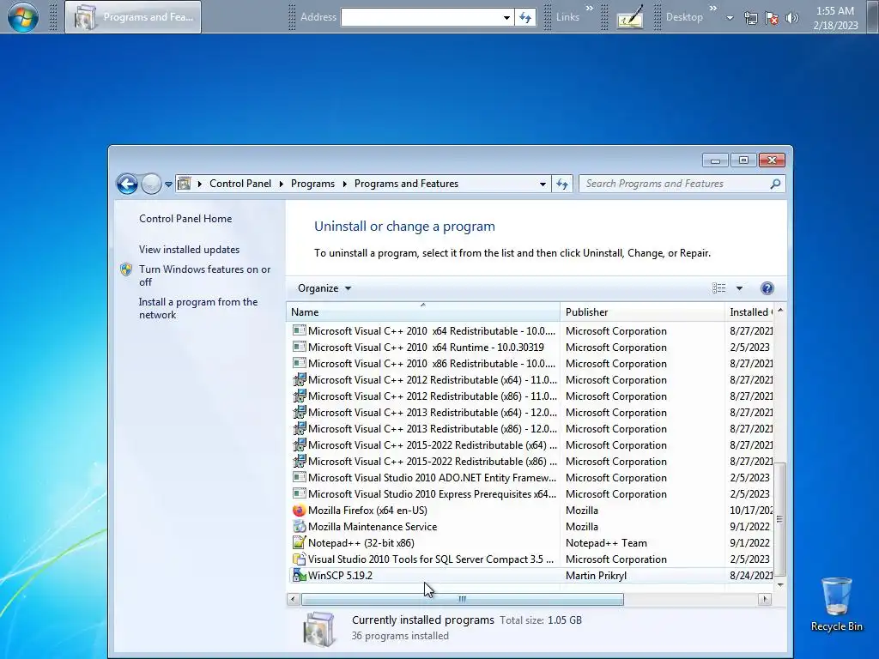The height and width of the screenshot is (659, 879).
Task: Click the taskbar Address go/refresh icon
Action: click(x=525, y=17)
